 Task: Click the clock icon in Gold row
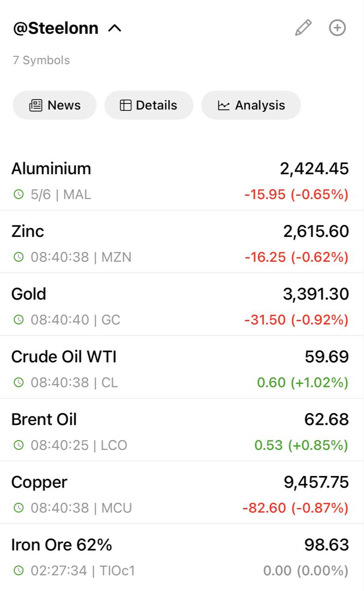(x=18, y=320)
